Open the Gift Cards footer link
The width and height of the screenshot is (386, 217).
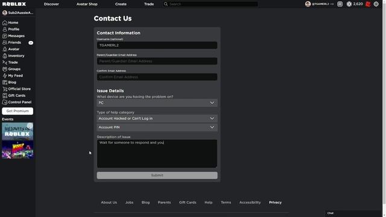click(x=188, y=203)
